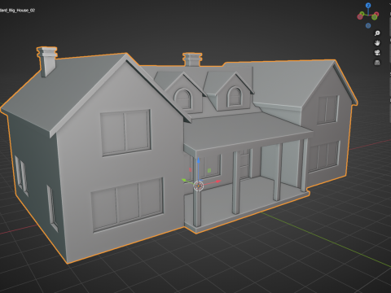Click the red square plane handle of move gizmo
Viewport: 391px width, 293px height.
coord(191,170)
